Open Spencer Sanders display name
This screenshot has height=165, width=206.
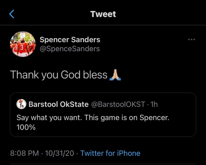click(x=70, y=40)
